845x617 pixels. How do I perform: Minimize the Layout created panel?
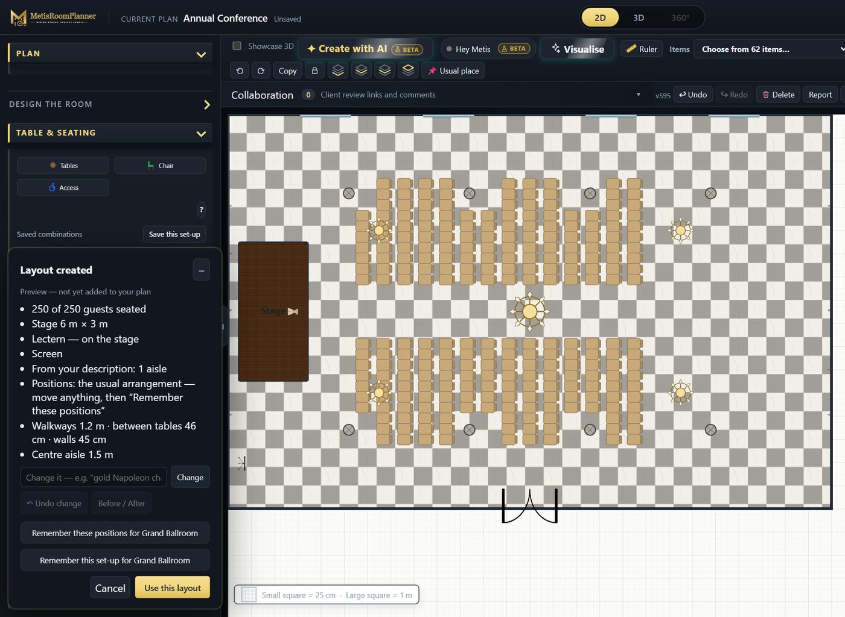[x=201, y=270]
